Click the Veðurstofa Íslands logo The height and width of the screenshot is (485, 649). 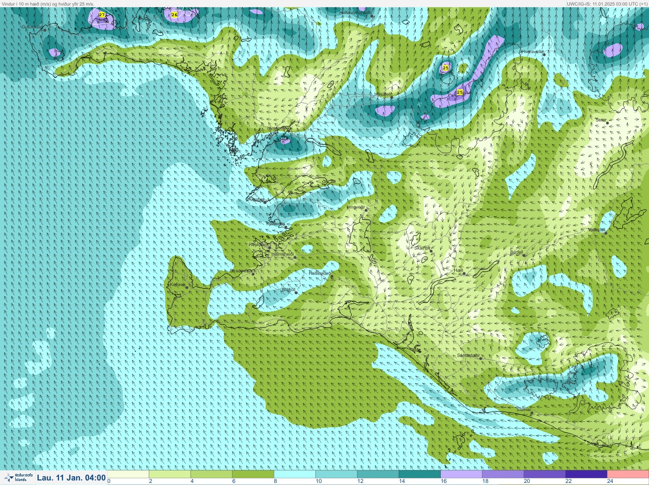[17, 477]
